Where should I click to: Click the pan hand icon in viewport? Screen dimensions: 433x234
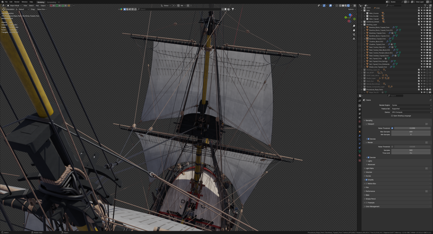pyautogui.click(x=354, y=30)
